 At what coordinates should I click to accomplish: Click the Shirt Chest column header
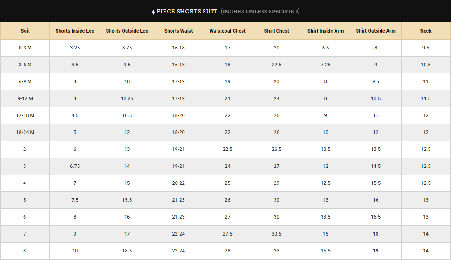click(276, 31)
